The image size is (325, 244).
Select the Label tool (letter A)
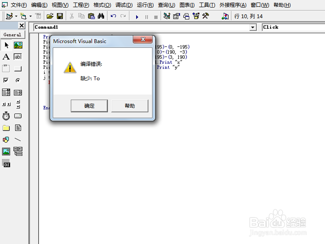point(6,57)
